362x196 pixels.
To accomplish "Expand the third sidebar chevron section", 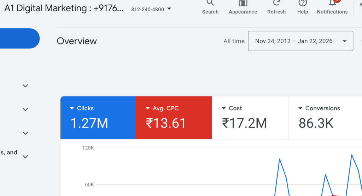I will click(25, 133).
